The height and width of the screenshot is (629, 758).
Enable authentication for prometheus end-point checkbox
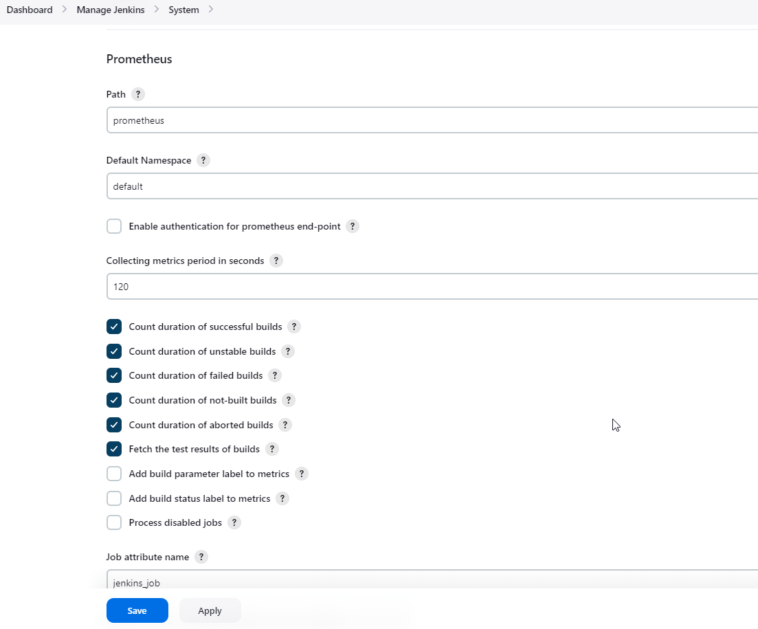click(114, 226)
